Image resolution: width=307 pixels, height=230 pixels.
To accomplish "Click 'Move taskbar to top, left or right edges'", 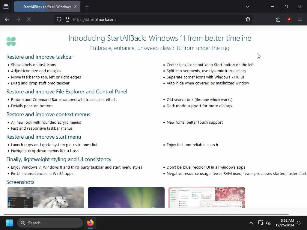I will [46, 77].
